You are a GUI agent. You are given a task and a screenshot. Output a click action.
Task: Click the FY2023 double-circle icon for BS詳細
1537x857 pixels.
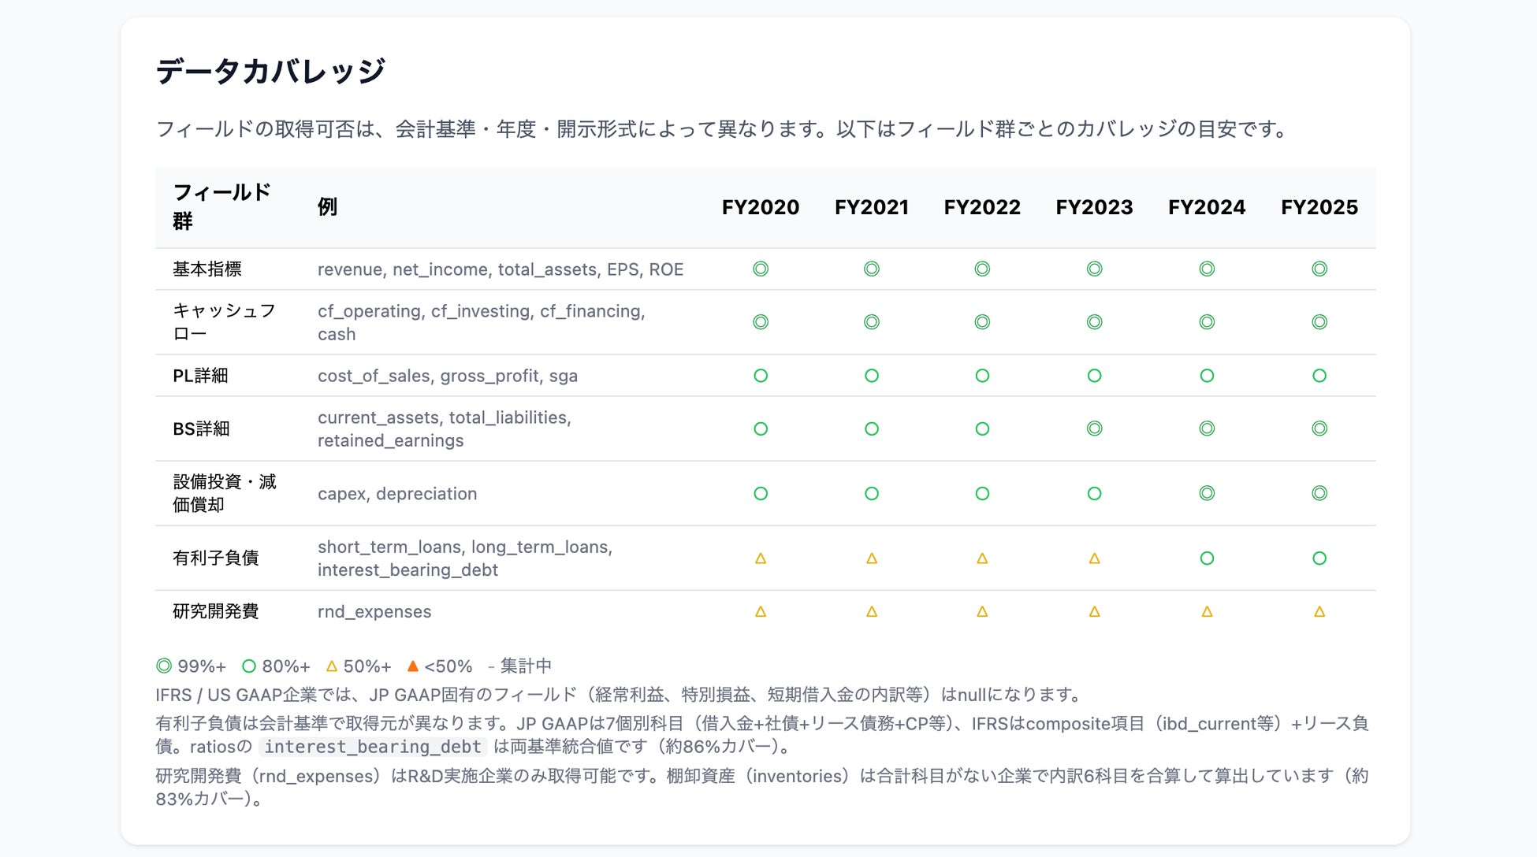[1094, 428]
